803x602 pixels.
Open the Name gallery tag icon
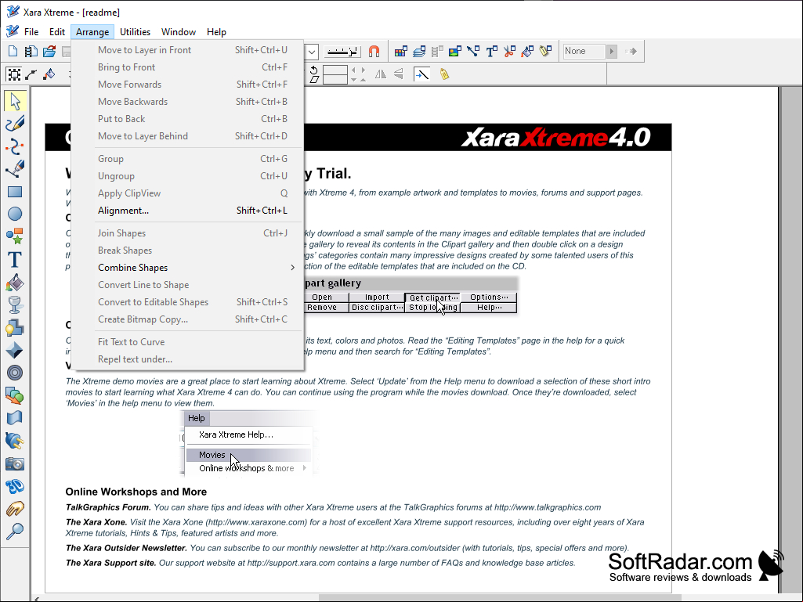545,51
